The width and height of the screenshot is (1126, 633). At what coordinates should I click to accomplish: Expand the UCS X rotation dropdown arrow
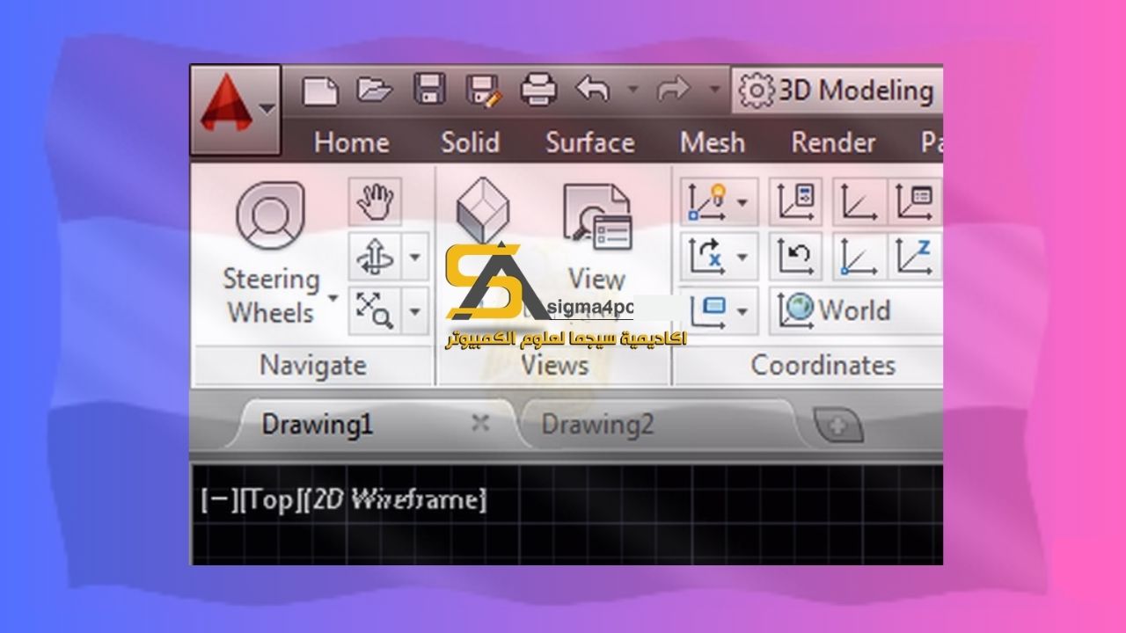pos(743,257)
